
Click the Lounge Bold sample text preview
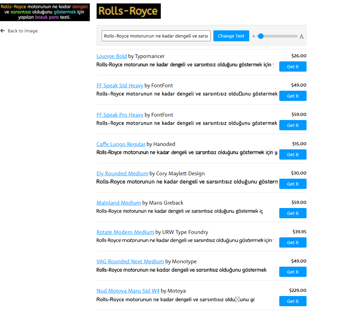click(x=185, y=65)
